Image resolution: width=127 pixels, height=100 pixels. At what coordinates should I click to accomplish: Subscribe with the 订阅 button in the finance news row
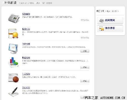[85, 67]
